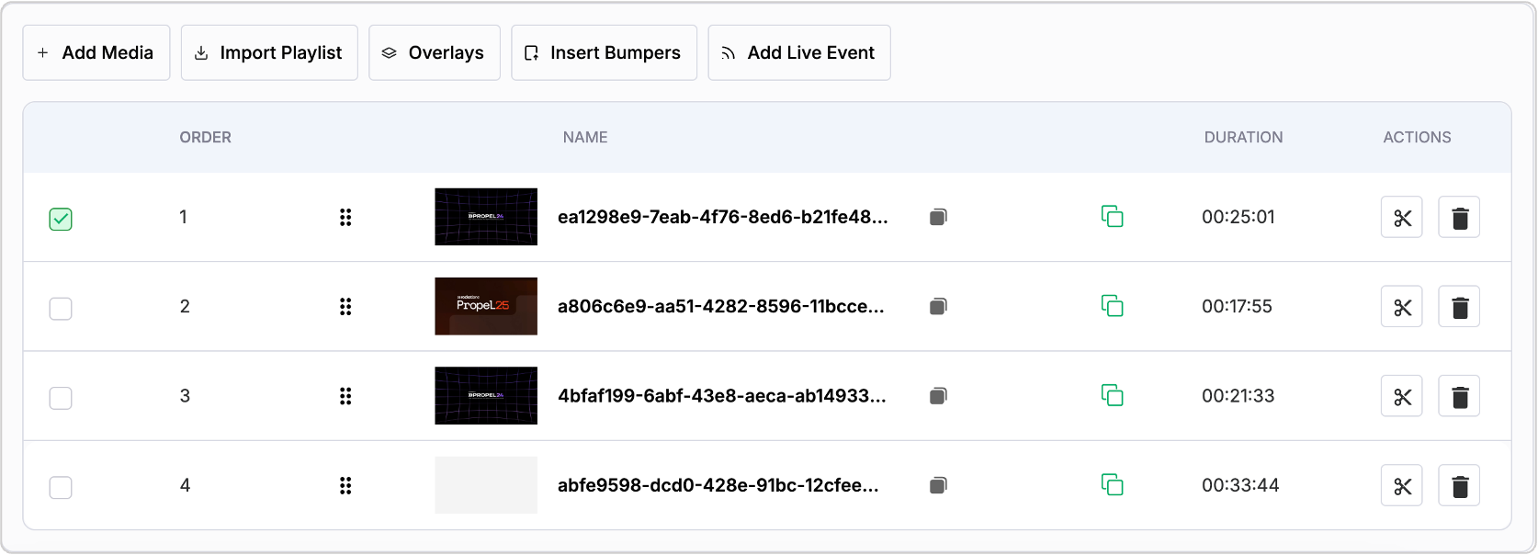The height and width of the screenshot is (555, 1538).
Task: Click name a806c6e9-aa51-4282-8596-11bcce...
Action: coord(721,306)
